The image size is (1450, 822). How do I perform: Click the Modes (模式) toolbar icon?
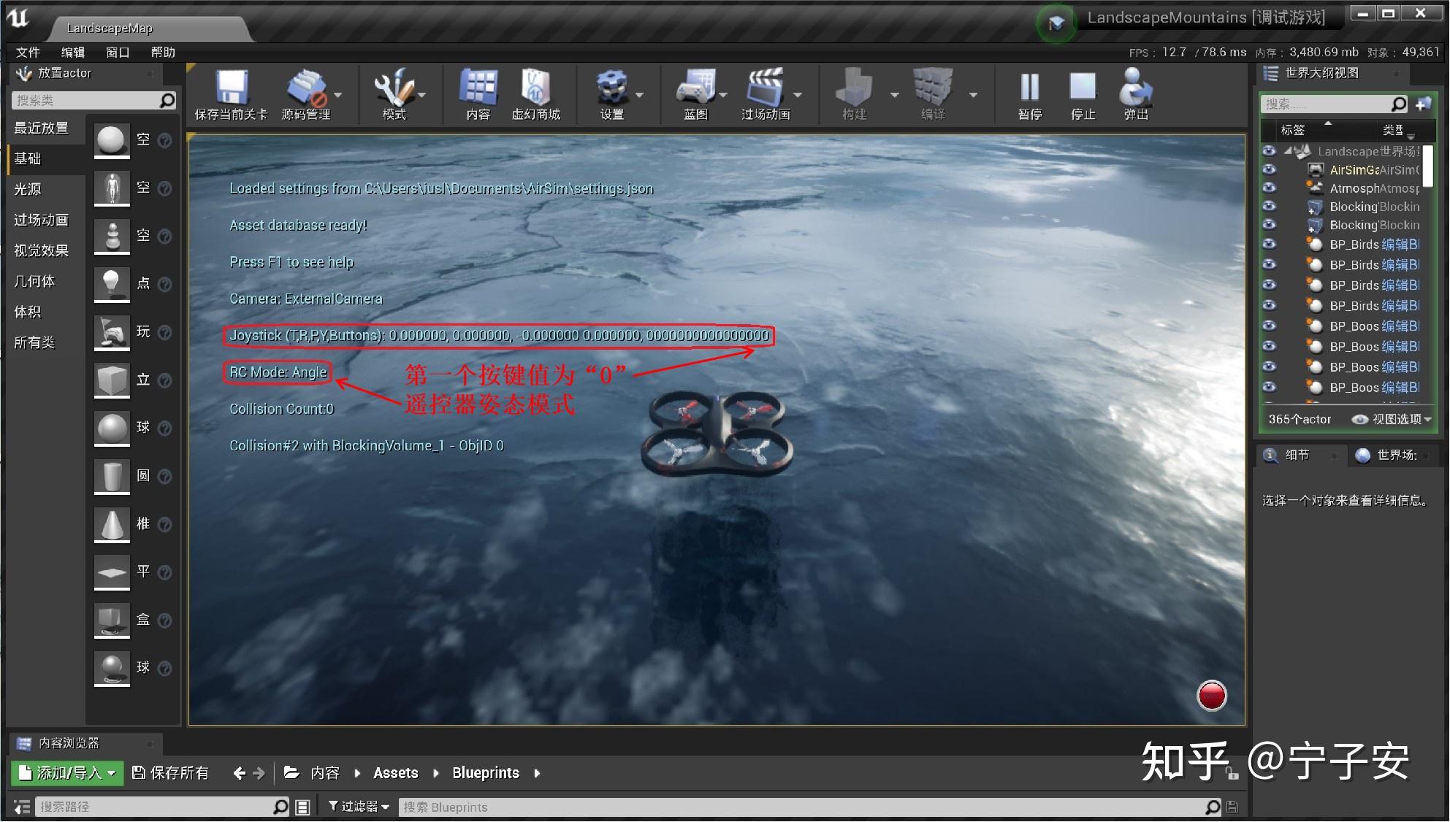coord(394,88)
